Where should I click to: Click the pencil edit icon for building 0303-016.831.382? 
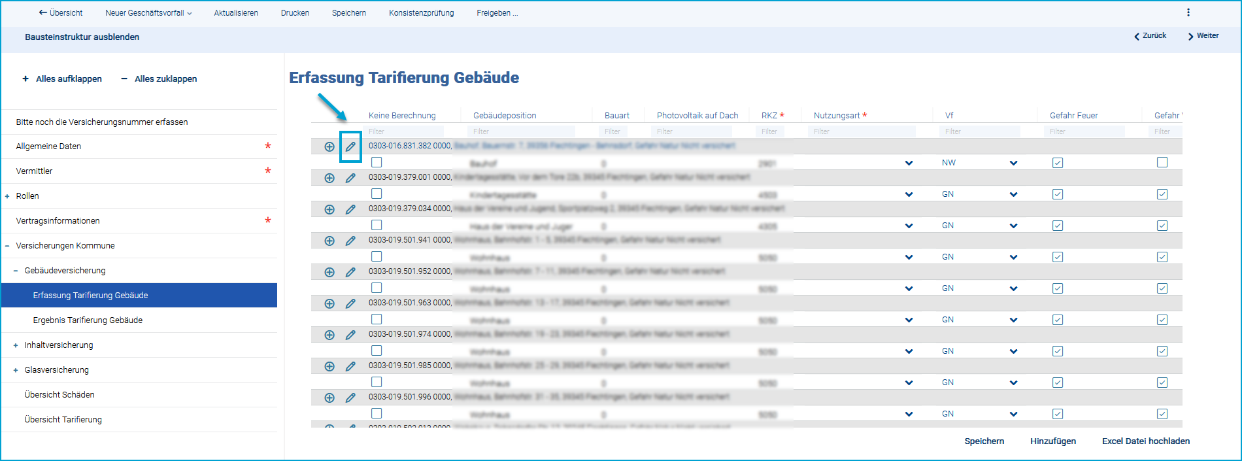click(x=350, y=146)
